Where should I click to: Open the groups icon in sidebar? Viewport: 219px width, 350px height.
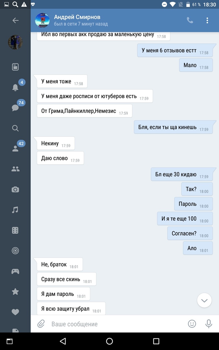click(15, 169)
